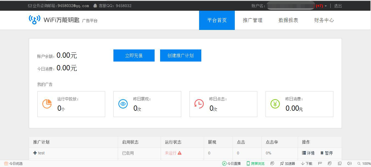
Task: Click the speaker volume icon in status bar
Action: (349, 163)
